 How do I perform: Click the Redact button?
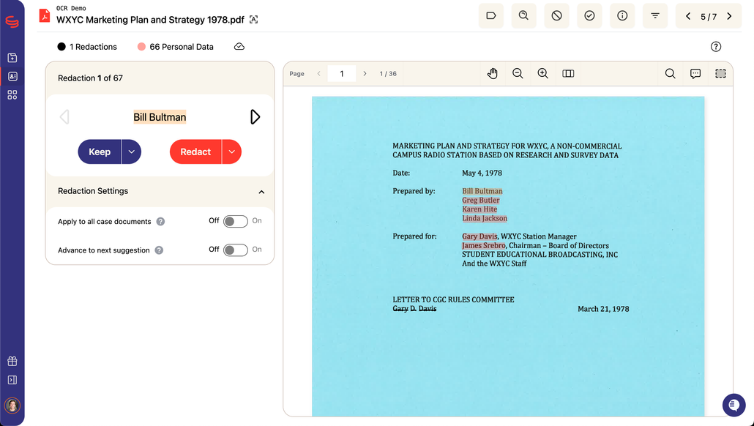[195, 152]
